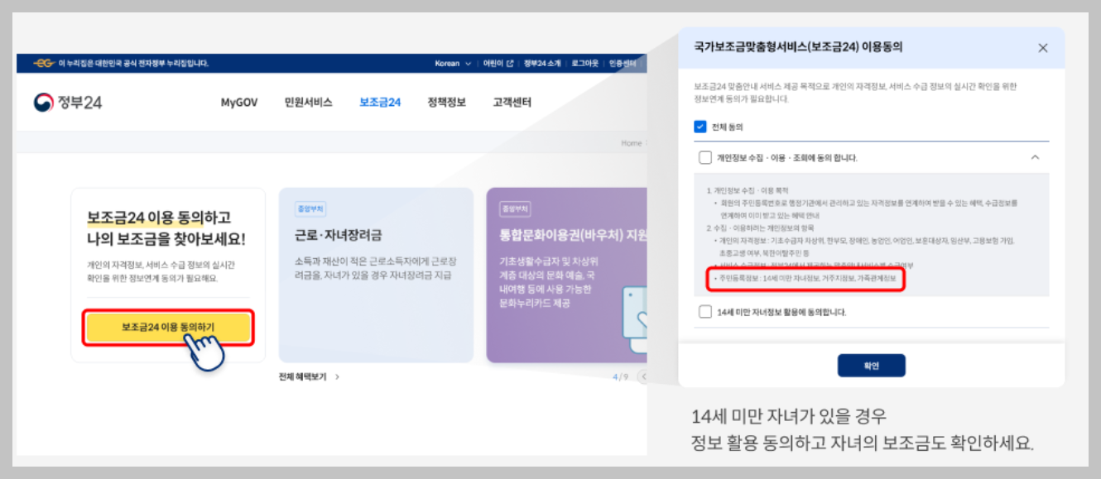Click the chevron arrow next to 전체 혜택보기
Screen dimensions: 1101x479
coord(337,376)
